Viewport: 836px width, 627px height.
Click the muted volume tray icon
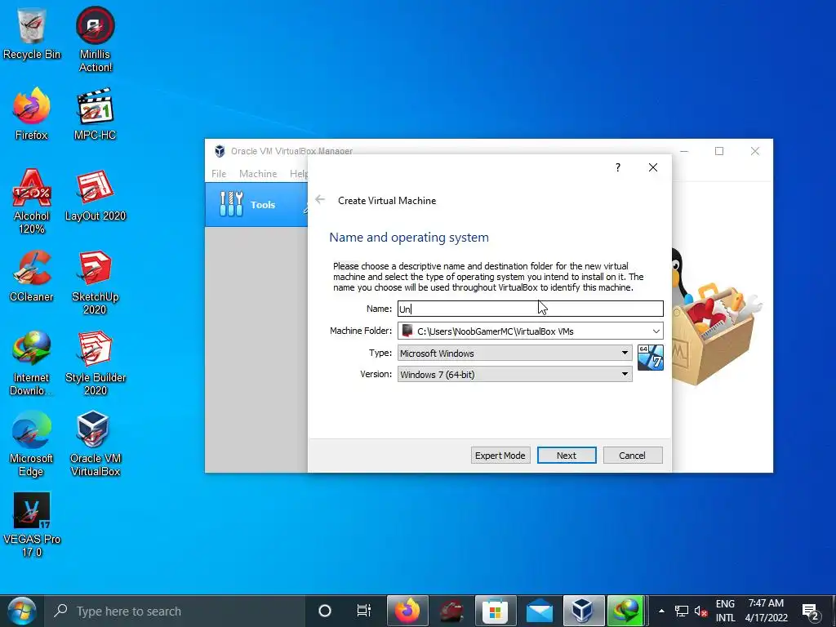coord(700,611)
